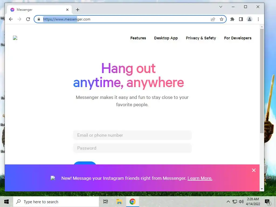Dismiss the Instagram banner with X
The width and height of the screenshot is (276, 207).
pyautogui.click(x=254, y=170)
